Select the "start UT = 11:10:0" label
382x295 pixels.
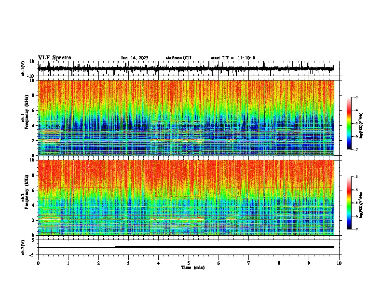coord(233,58)
